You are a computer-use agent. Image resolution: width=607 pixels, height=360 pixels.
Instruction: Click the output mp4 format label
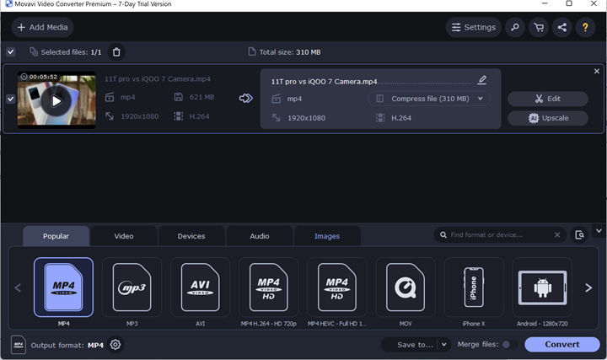(294, 99)
